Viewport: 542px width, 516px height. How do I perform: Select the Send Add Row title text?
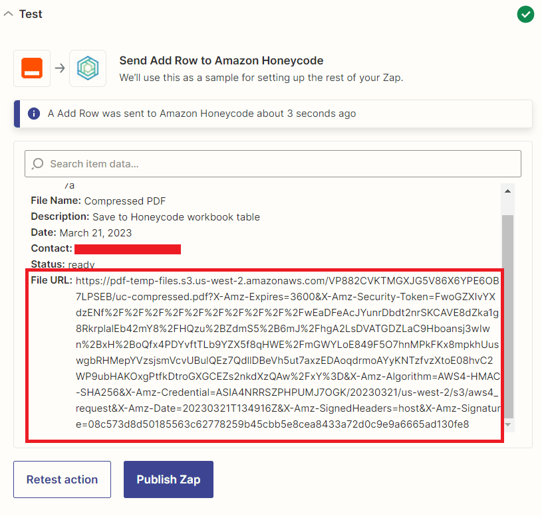[x=221, y=60]
